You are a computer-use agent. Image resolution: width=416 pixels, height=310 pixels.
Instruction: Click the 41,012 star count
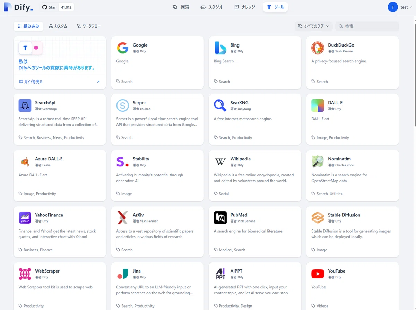[x=66, y=7]
